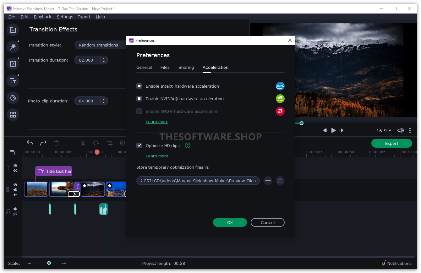Screen dimensions: 421x273
Task: Zoom out timeline with small mountains icon
Action: (30, 263)
